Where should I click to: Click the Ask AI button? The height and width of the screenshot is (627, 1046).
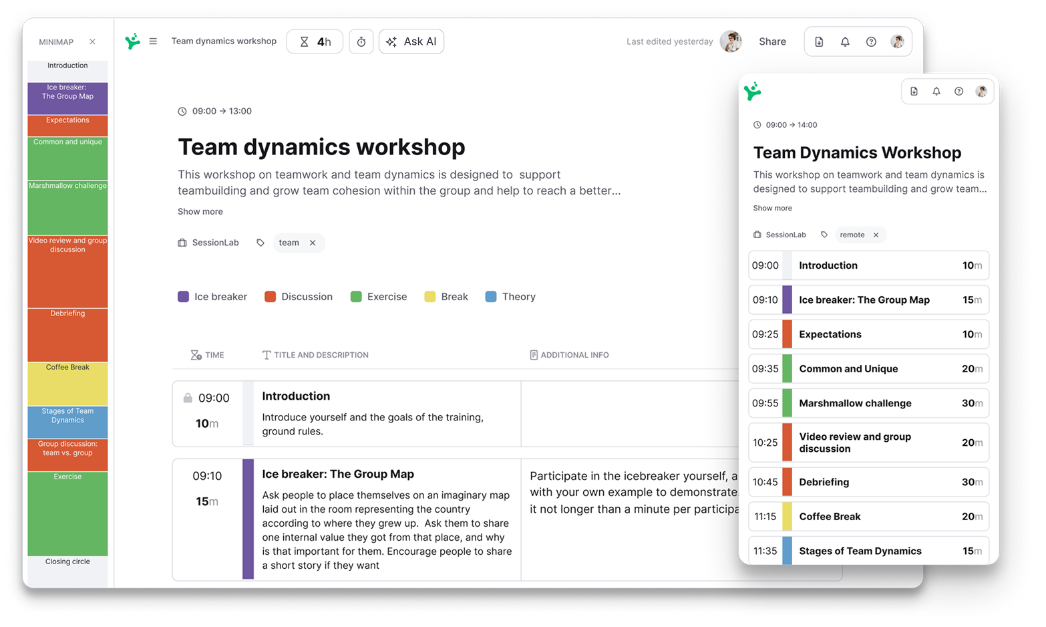411,41
